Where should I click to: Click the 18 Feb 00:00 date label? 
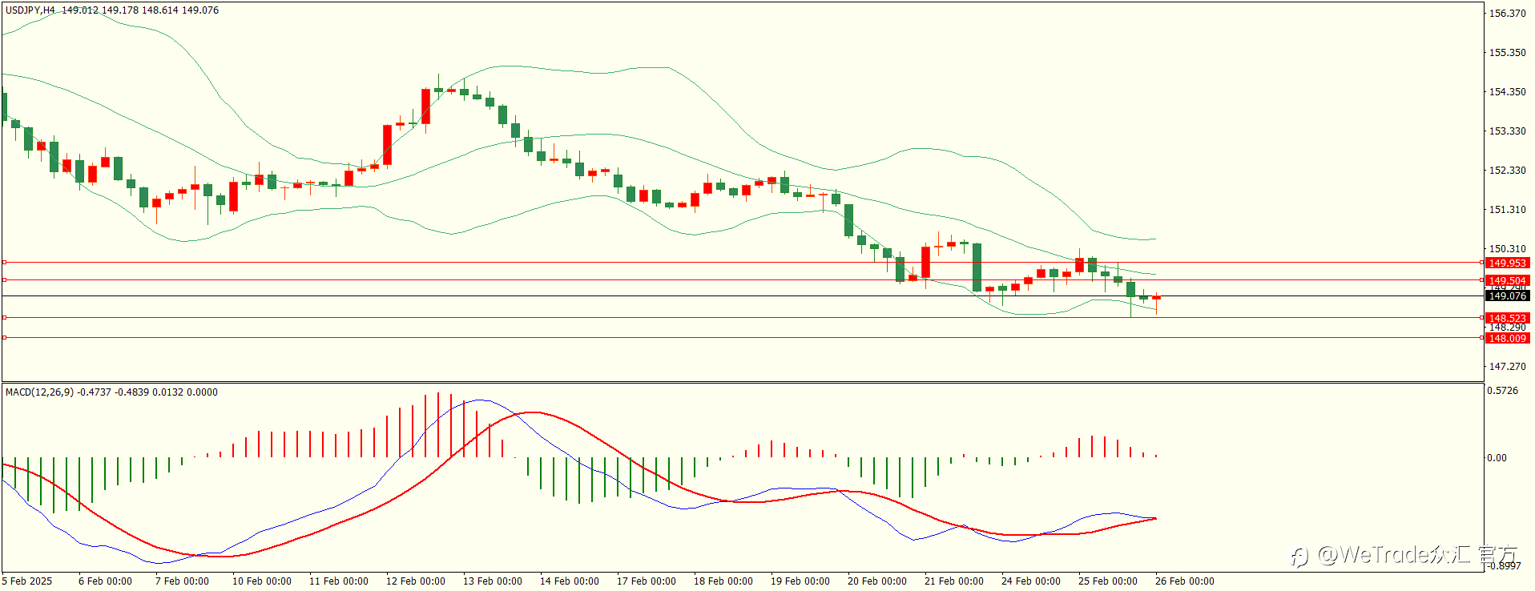(x=723, y=581)
